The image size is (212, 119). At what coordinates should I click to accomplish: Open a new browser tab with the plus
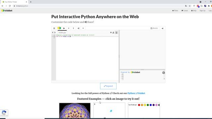coord(31,2)
